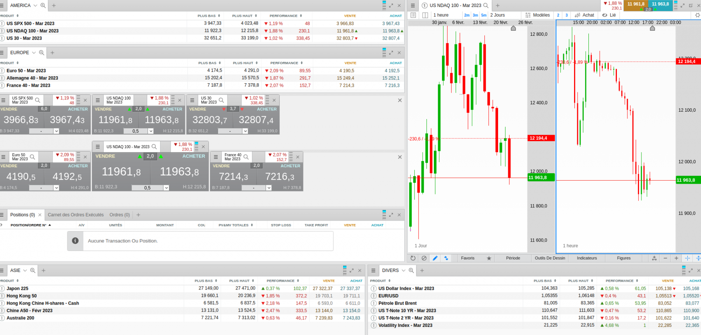Clear the chart drawings with the circle-slash icon

[424, 258]
